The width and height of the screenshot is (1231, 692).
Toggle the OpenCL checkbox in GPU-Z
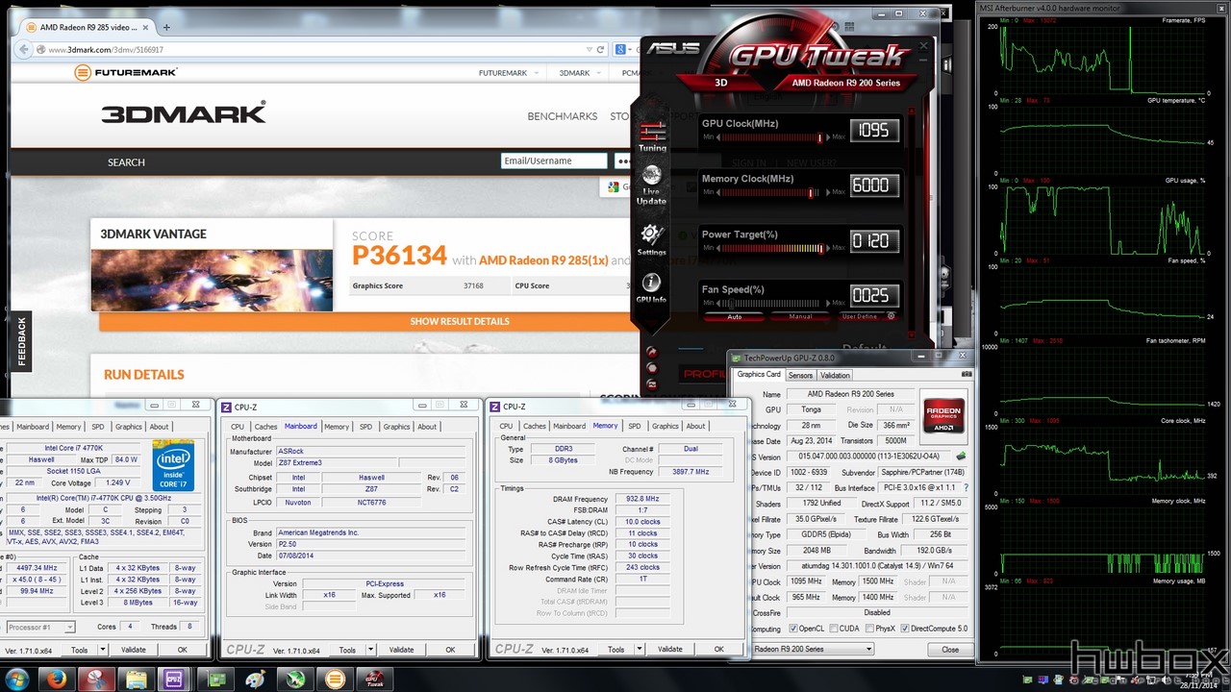(x=793, y=629)
